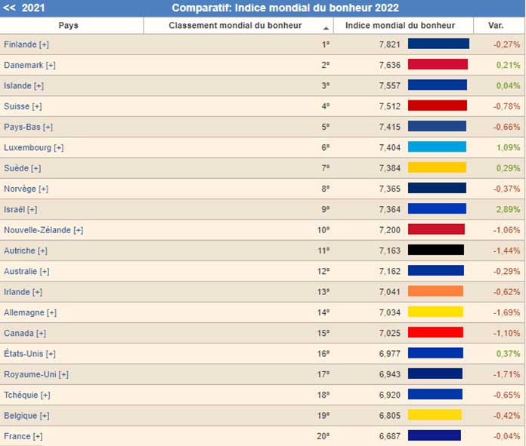Open the Finlande country link

(x=20, y=45)
